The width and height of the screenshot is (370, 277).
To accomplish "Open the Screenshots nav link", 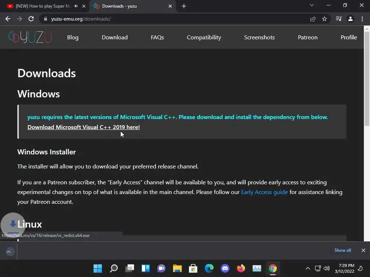I will (259, 38).
